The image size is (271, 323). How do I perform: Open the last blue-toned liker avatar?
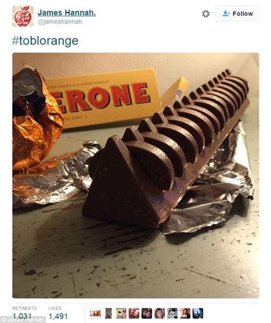point(198,313)
